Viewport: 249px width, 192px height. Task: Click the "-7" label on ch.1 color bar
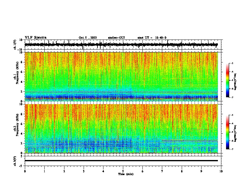pos(232,97)
